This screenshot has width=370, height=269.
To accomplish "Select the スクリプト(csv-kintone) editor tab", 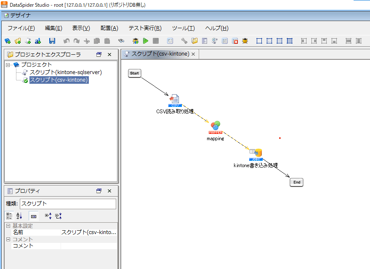I will pyautogui.click(x=160, y=54).
